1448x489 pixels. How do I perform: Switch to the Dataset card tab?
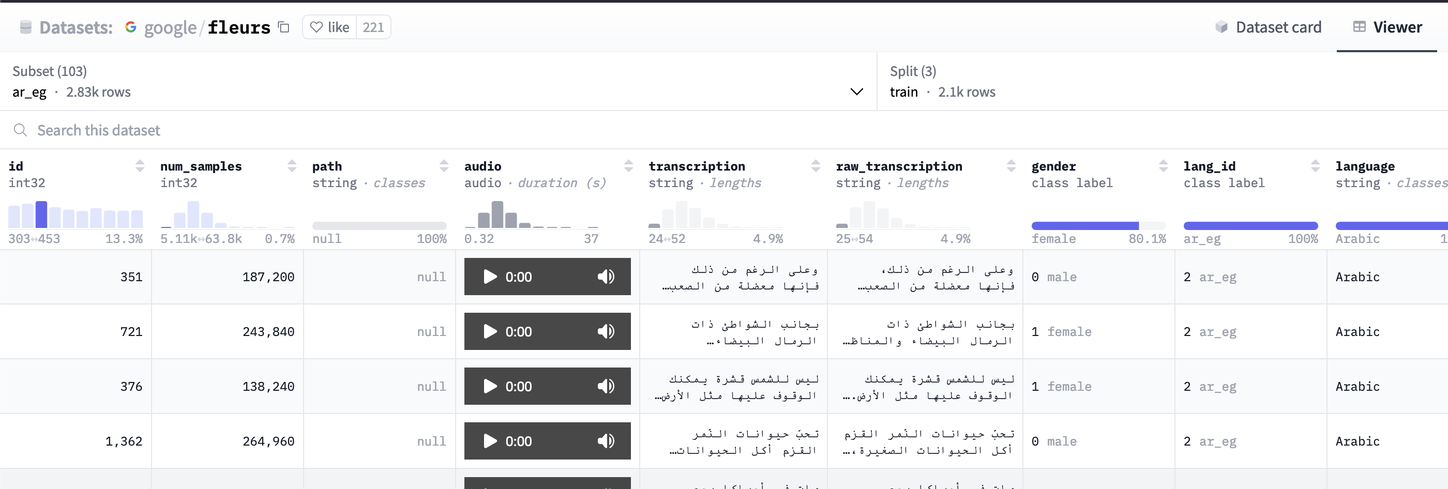[x=1279, y=26]
